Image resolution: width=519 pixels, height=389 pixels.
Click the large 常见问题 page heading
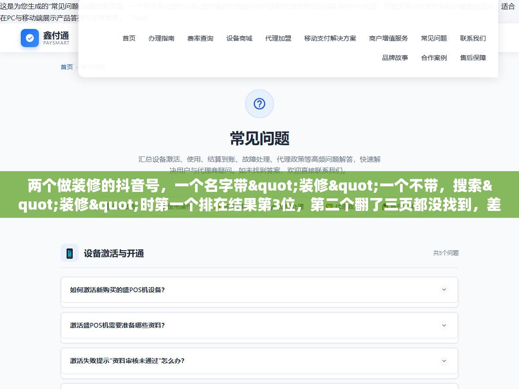[x=259, y=138]
